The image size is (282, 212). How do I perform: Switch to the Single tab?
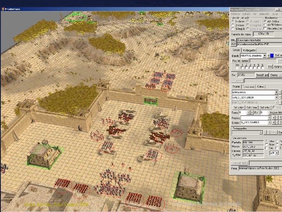click(x=236, y=50)
